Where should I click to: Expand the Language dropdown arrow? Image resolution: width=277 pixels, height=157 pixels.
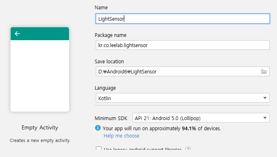coord(265,98)
